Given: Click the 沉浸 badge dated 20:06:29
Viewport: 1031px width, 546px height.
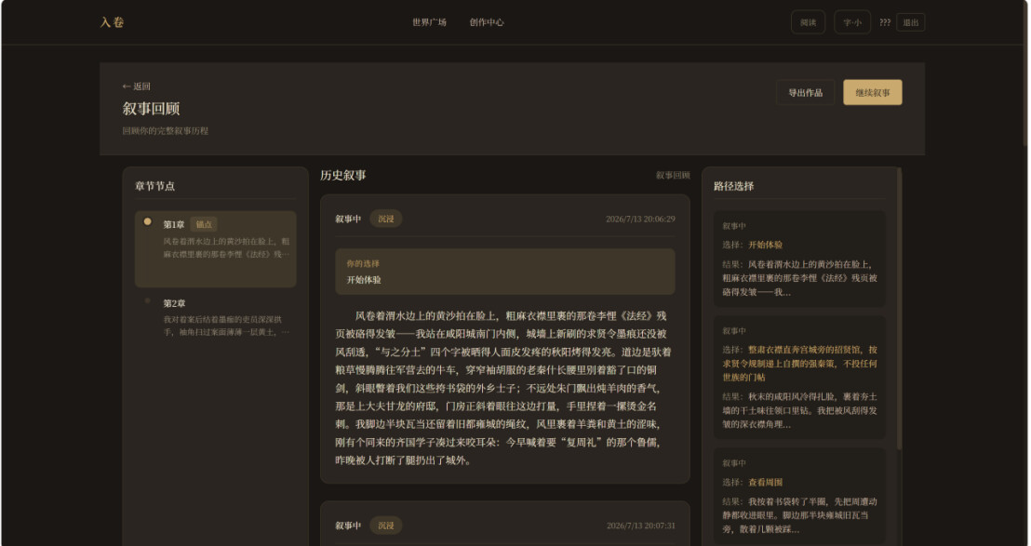Looking at the screenshot, I should [386, 219].
